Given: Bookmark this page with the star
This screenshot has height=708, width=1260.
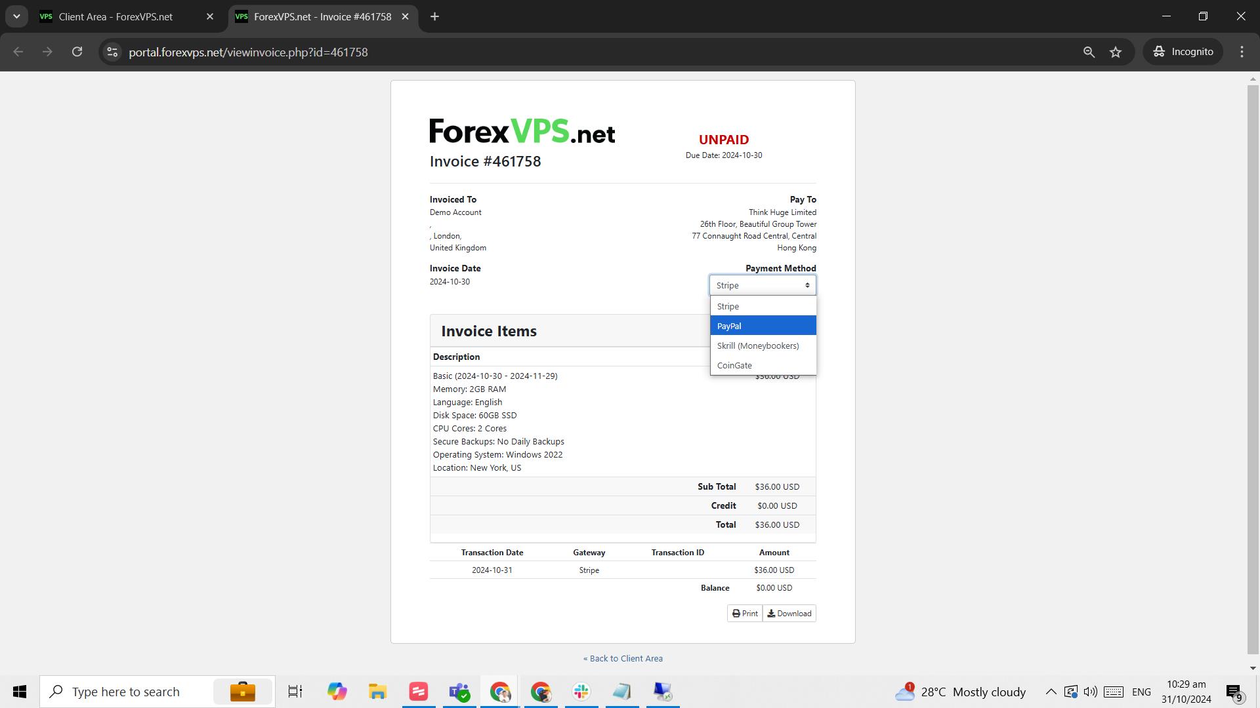Looking at the screenshot, I should tap(1116, 52).
